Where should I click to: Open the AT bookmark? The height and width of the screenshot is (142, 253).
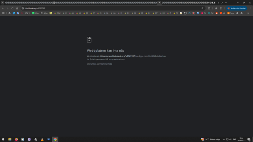(93, 13)
